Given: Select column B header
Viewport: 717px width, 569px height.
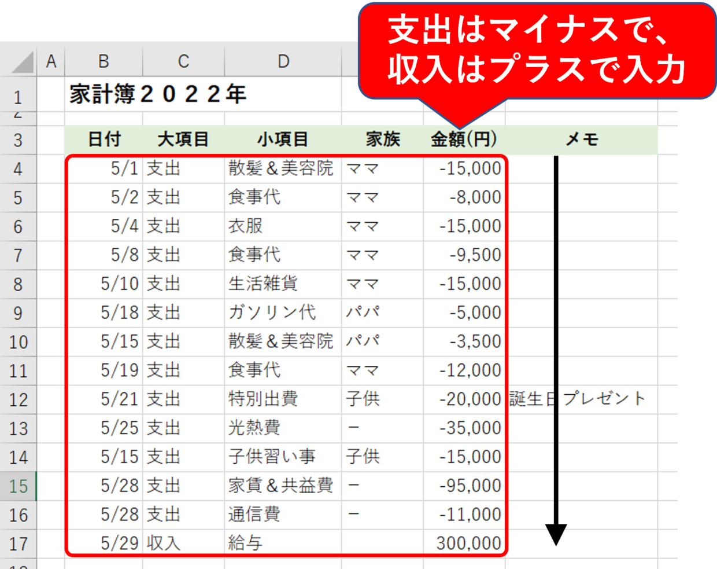Looking at the screenshot, I should [104, 61].
